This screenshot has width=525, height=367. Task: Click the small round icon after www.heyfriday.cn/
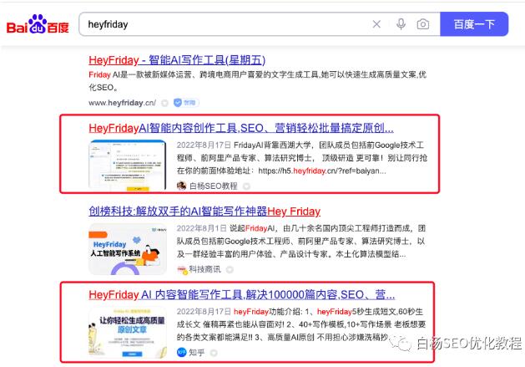pyautogui.click(x=164, y=103)
